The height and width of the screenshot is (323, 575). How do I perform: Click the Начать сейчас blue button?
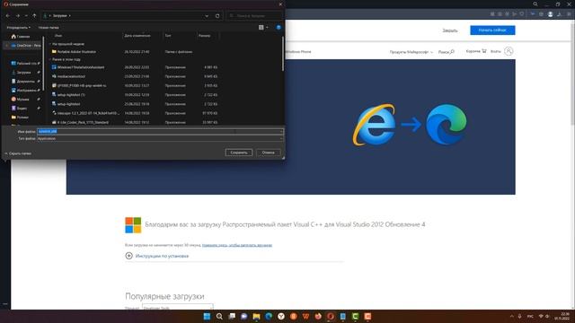click(492, 30)
